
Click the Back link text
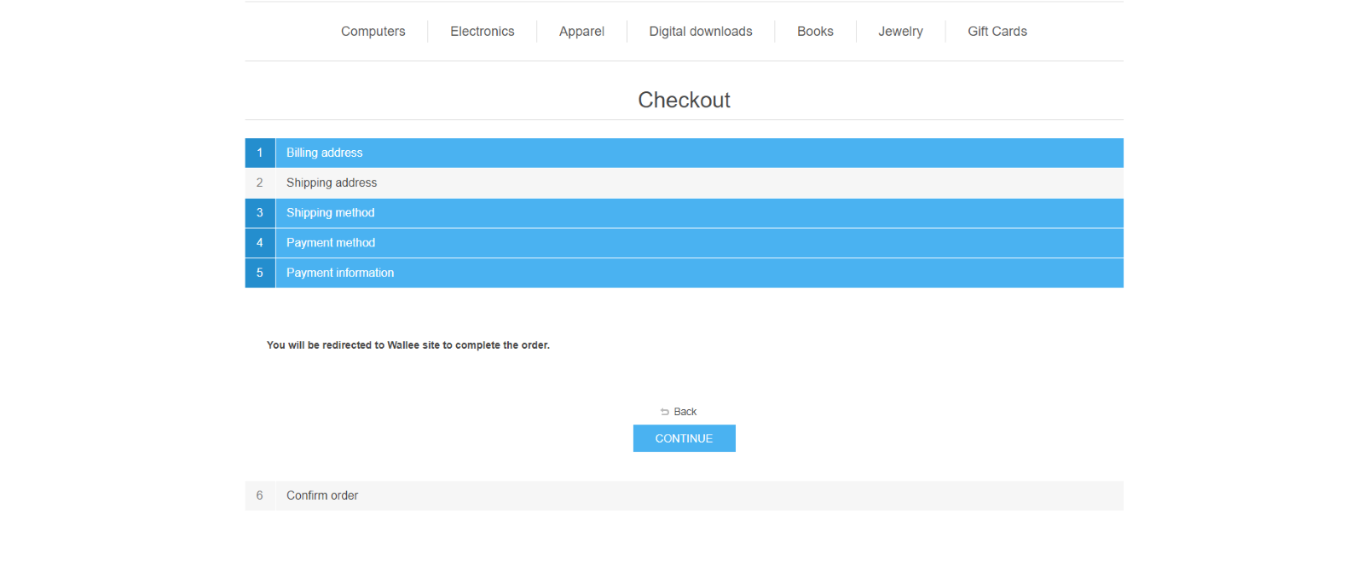pyautogui.click(x=685, y=412)
